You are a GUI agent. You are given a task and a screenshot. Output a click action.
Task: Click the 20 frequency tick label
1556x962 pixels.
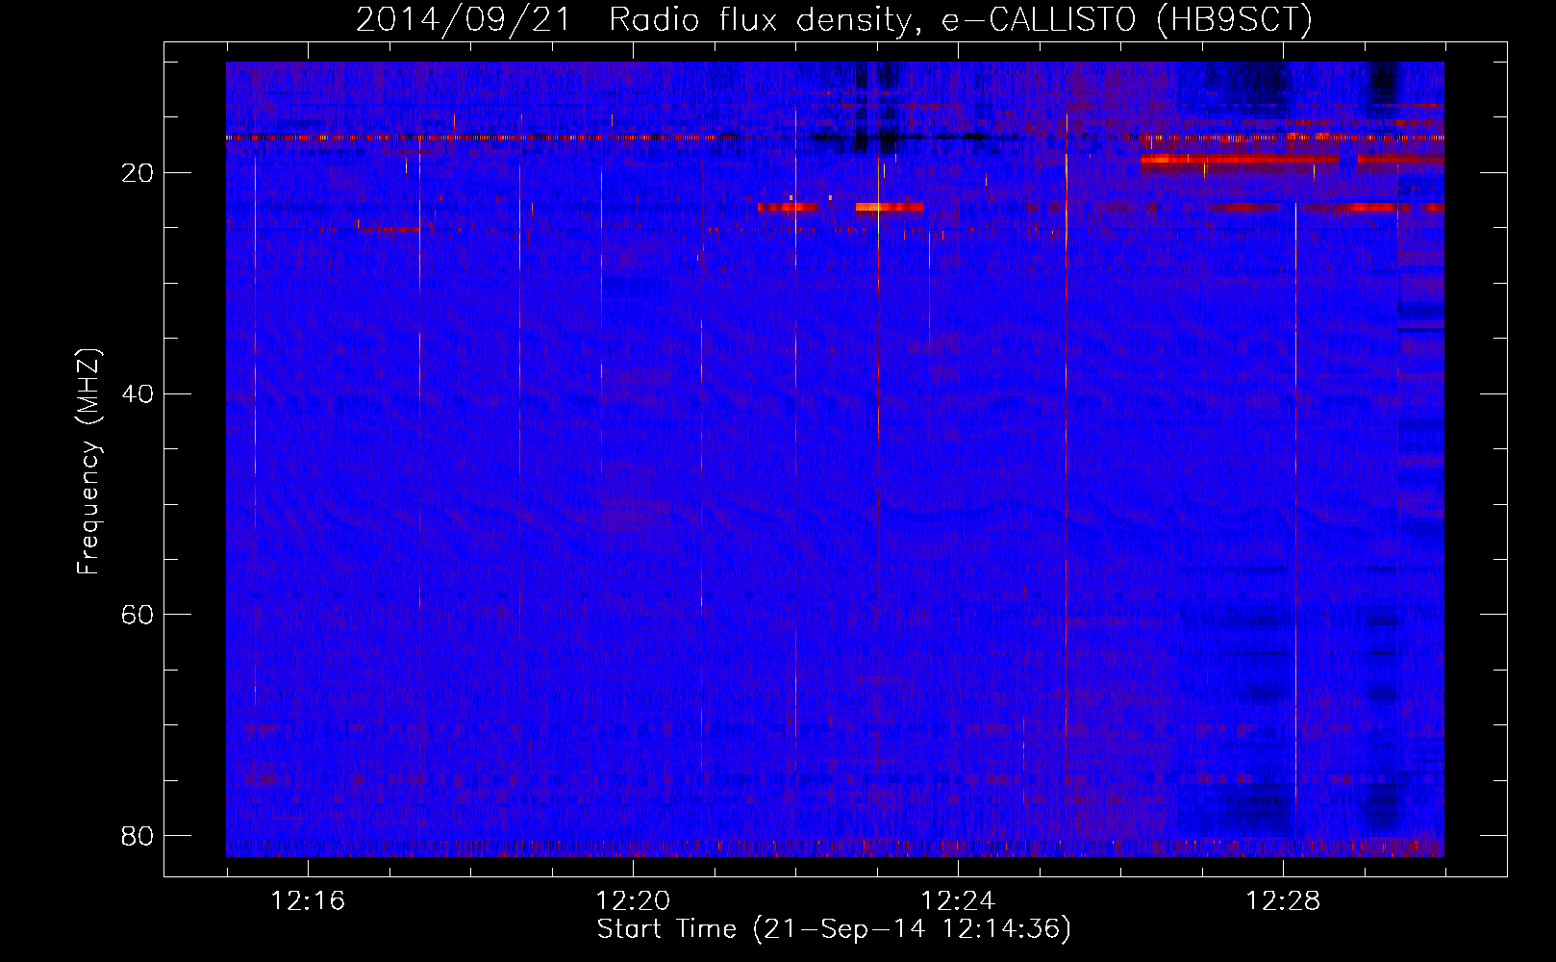tap(138, 173)
